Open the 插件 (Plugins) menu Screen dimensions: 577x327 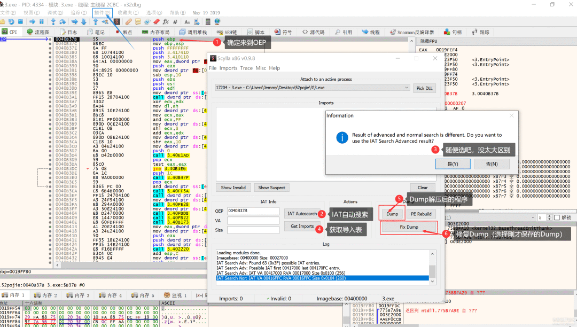click(102, 12)
